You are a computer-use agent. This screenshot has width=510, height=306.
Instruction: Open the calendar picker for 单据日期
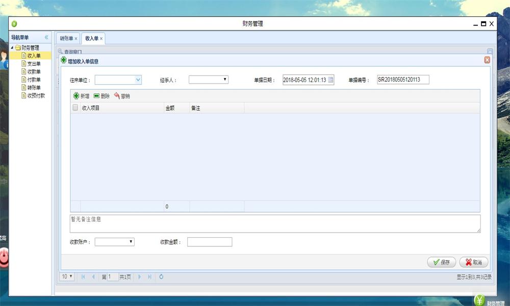click(x=330, y=80)
